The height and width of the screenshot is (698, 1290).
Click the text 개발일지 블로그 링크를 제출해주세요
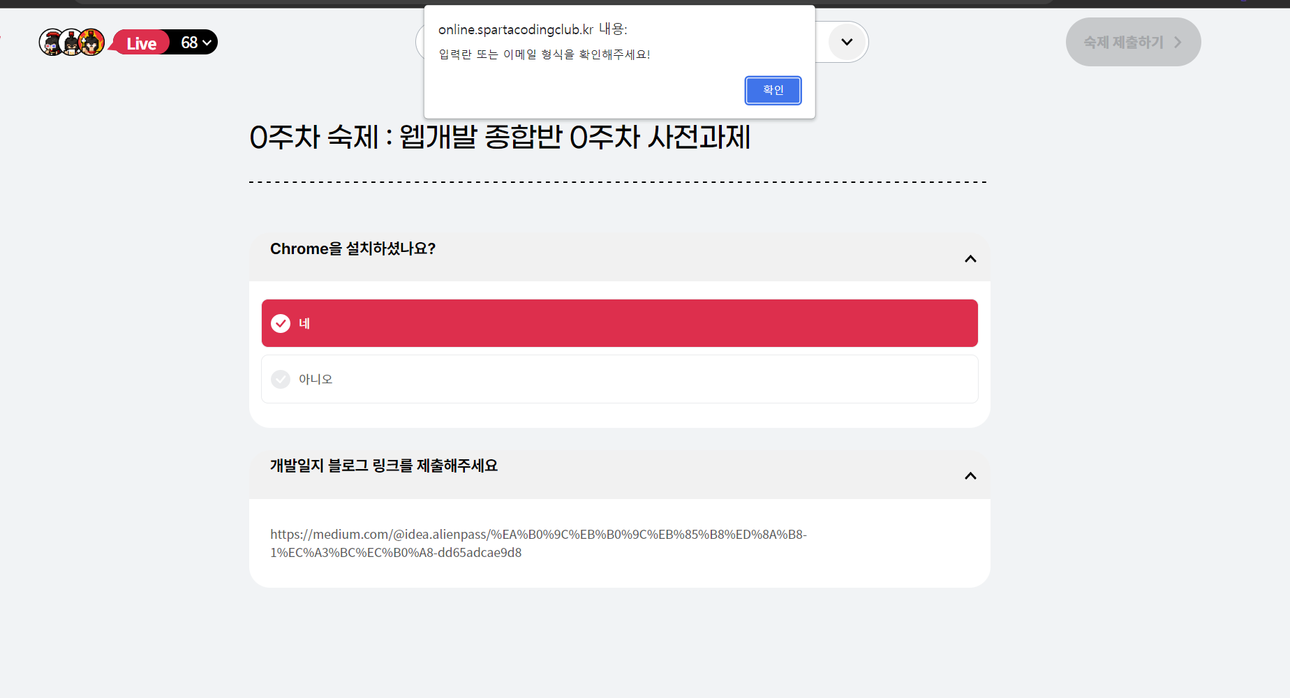384,466
